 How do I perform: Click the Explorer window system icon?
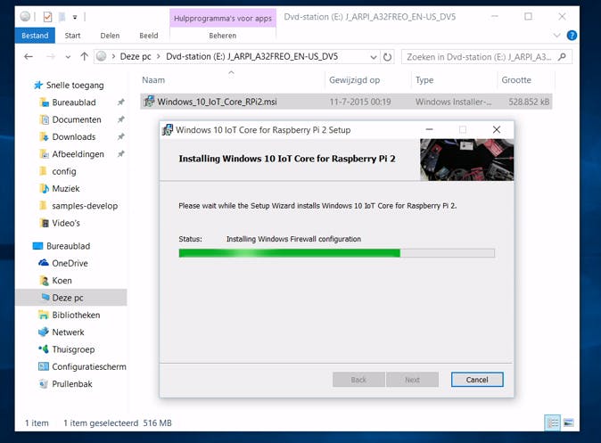click(25, 16)
